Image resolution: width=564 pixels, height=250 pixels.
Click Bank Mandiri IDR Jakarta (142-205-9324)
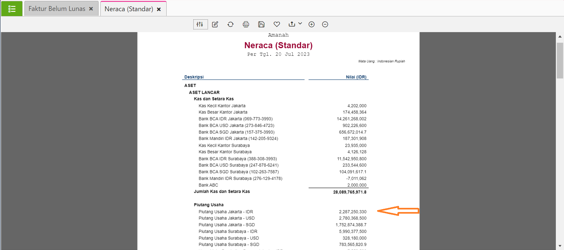238,139
